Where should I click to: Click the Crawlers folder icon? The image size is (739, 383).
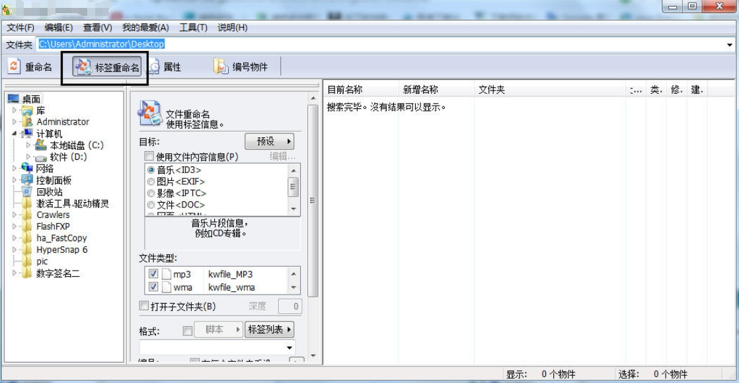(27, 215)
